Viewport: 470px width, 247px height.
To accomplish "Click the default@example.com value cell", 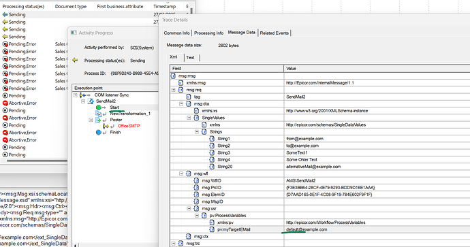I will 377,229.
